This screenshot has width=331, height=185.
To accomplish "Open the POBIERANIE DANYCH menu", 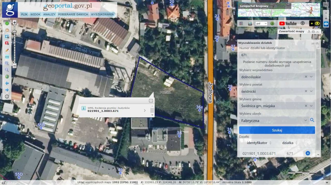I will point(73,14).
